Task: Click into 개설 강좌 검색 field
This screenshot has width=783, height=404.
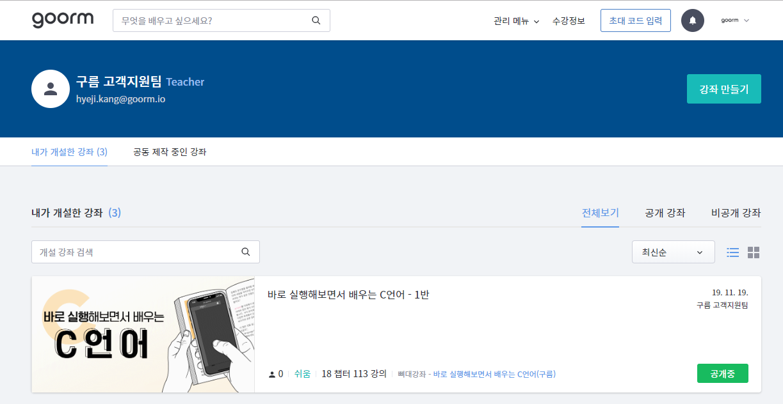Action: [145, 252]
